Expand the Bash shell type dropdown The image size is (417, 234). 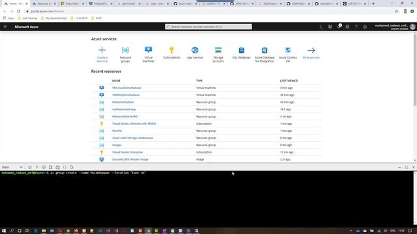point(12,168)
